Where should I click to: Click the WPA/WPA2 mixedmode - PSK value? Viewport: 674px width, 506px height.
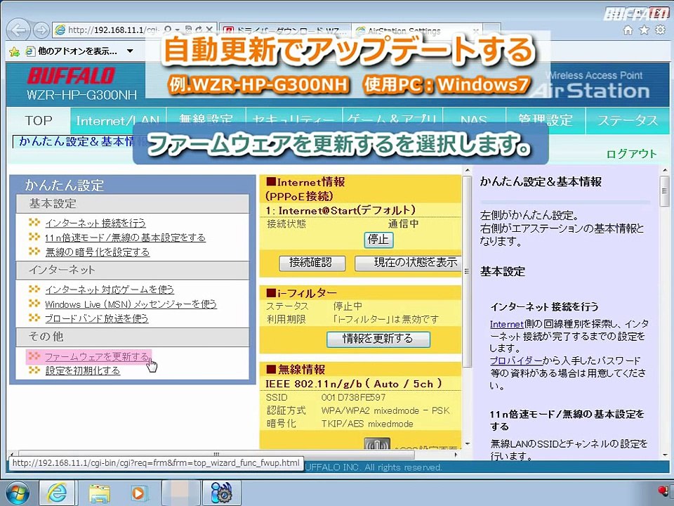[385, 410]
